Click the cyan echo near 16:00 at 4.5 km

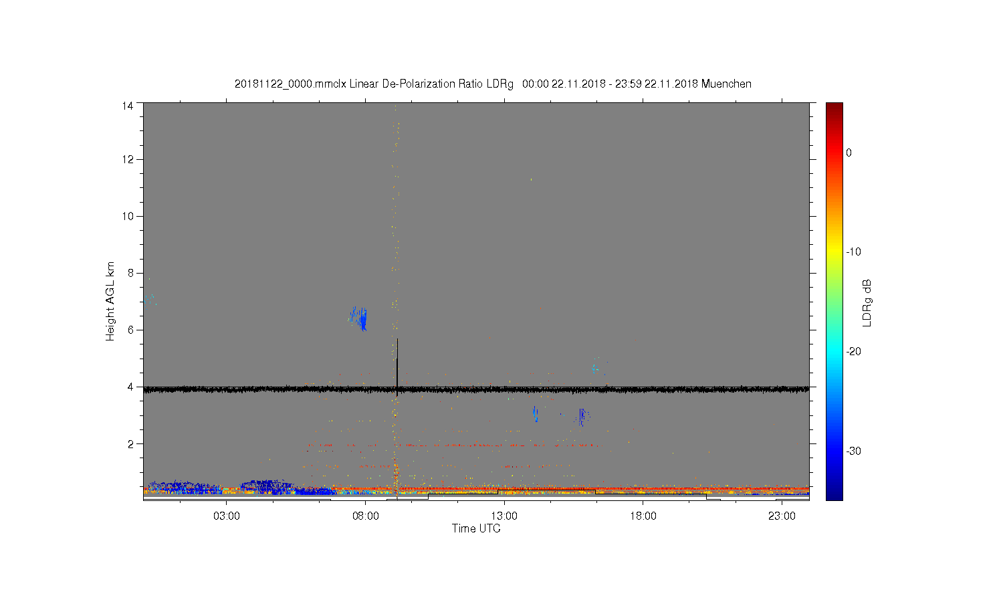coord(594,369)
